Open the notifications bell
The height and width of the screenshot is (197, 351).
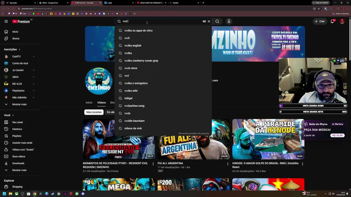coord(332,21)
